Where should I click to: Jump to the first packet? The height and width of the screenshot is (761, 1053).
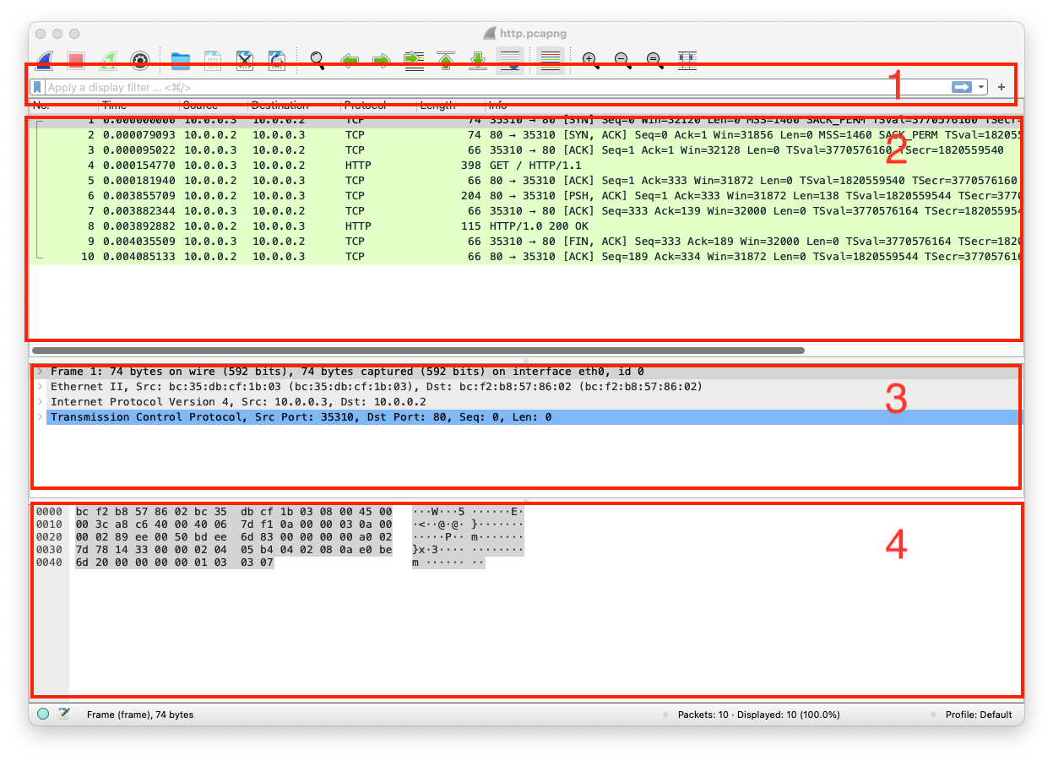pyautogui.click(x=446, y=61)
